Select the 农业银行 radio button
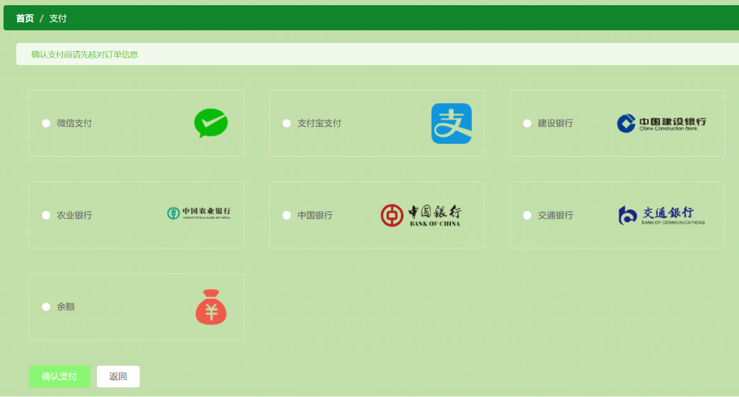This screenshot has width=739, height=397. (46, 215)
